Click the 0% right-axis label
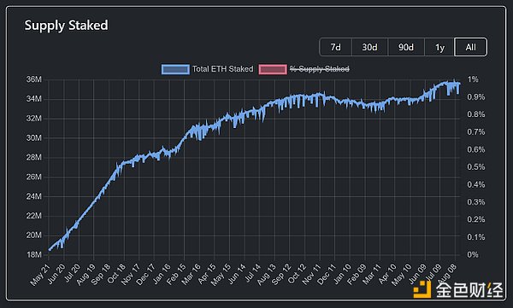 pos(473,254)
